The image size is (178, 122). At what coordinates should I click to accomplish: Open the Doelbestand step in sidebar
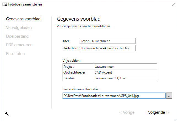tap(17, 36)
